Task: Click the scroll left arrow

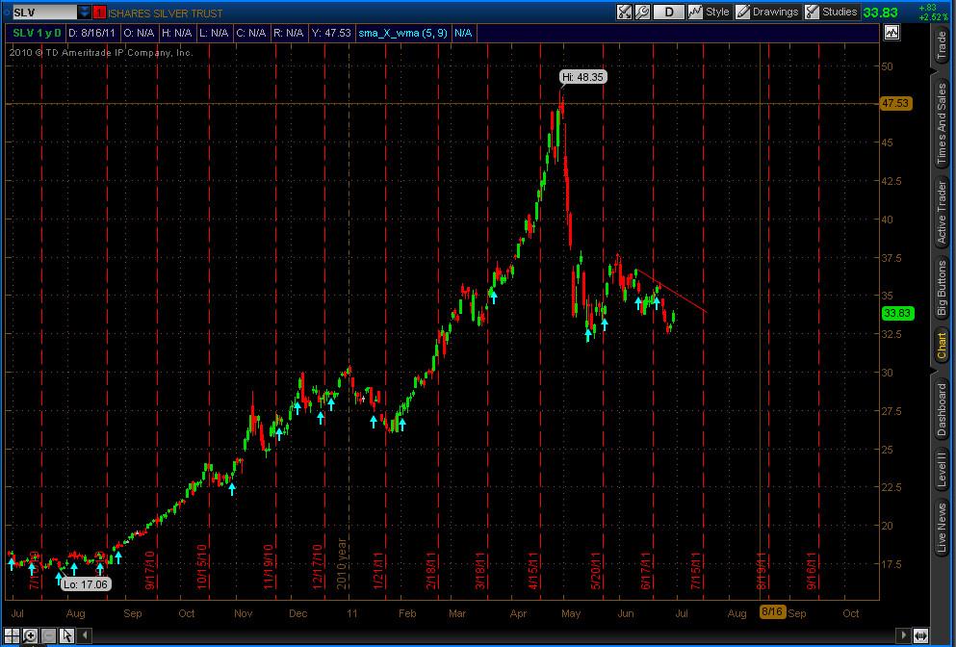Action: [x=86, y=635]
